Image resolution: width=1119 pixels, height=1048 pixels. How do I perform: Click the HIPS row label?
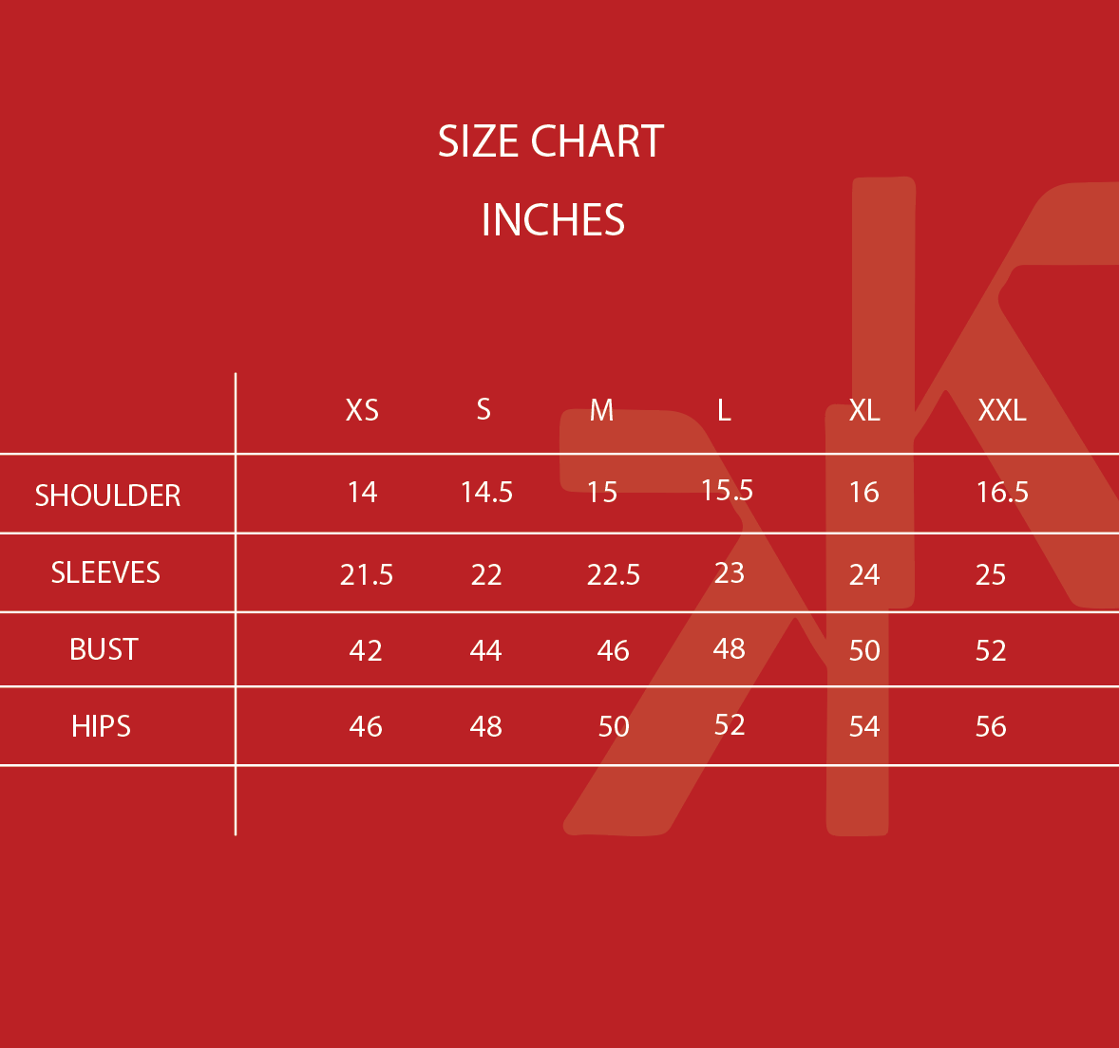coord(101,726)
